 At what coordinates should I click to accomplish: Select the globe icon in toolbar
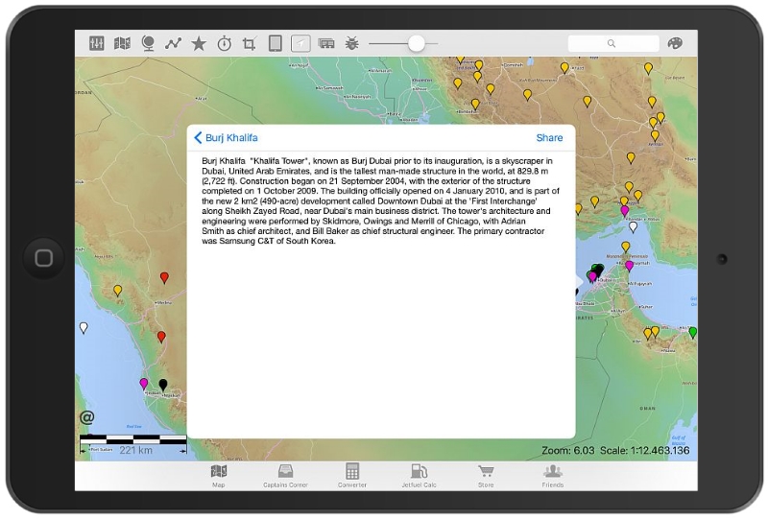(x=148, y=43)
